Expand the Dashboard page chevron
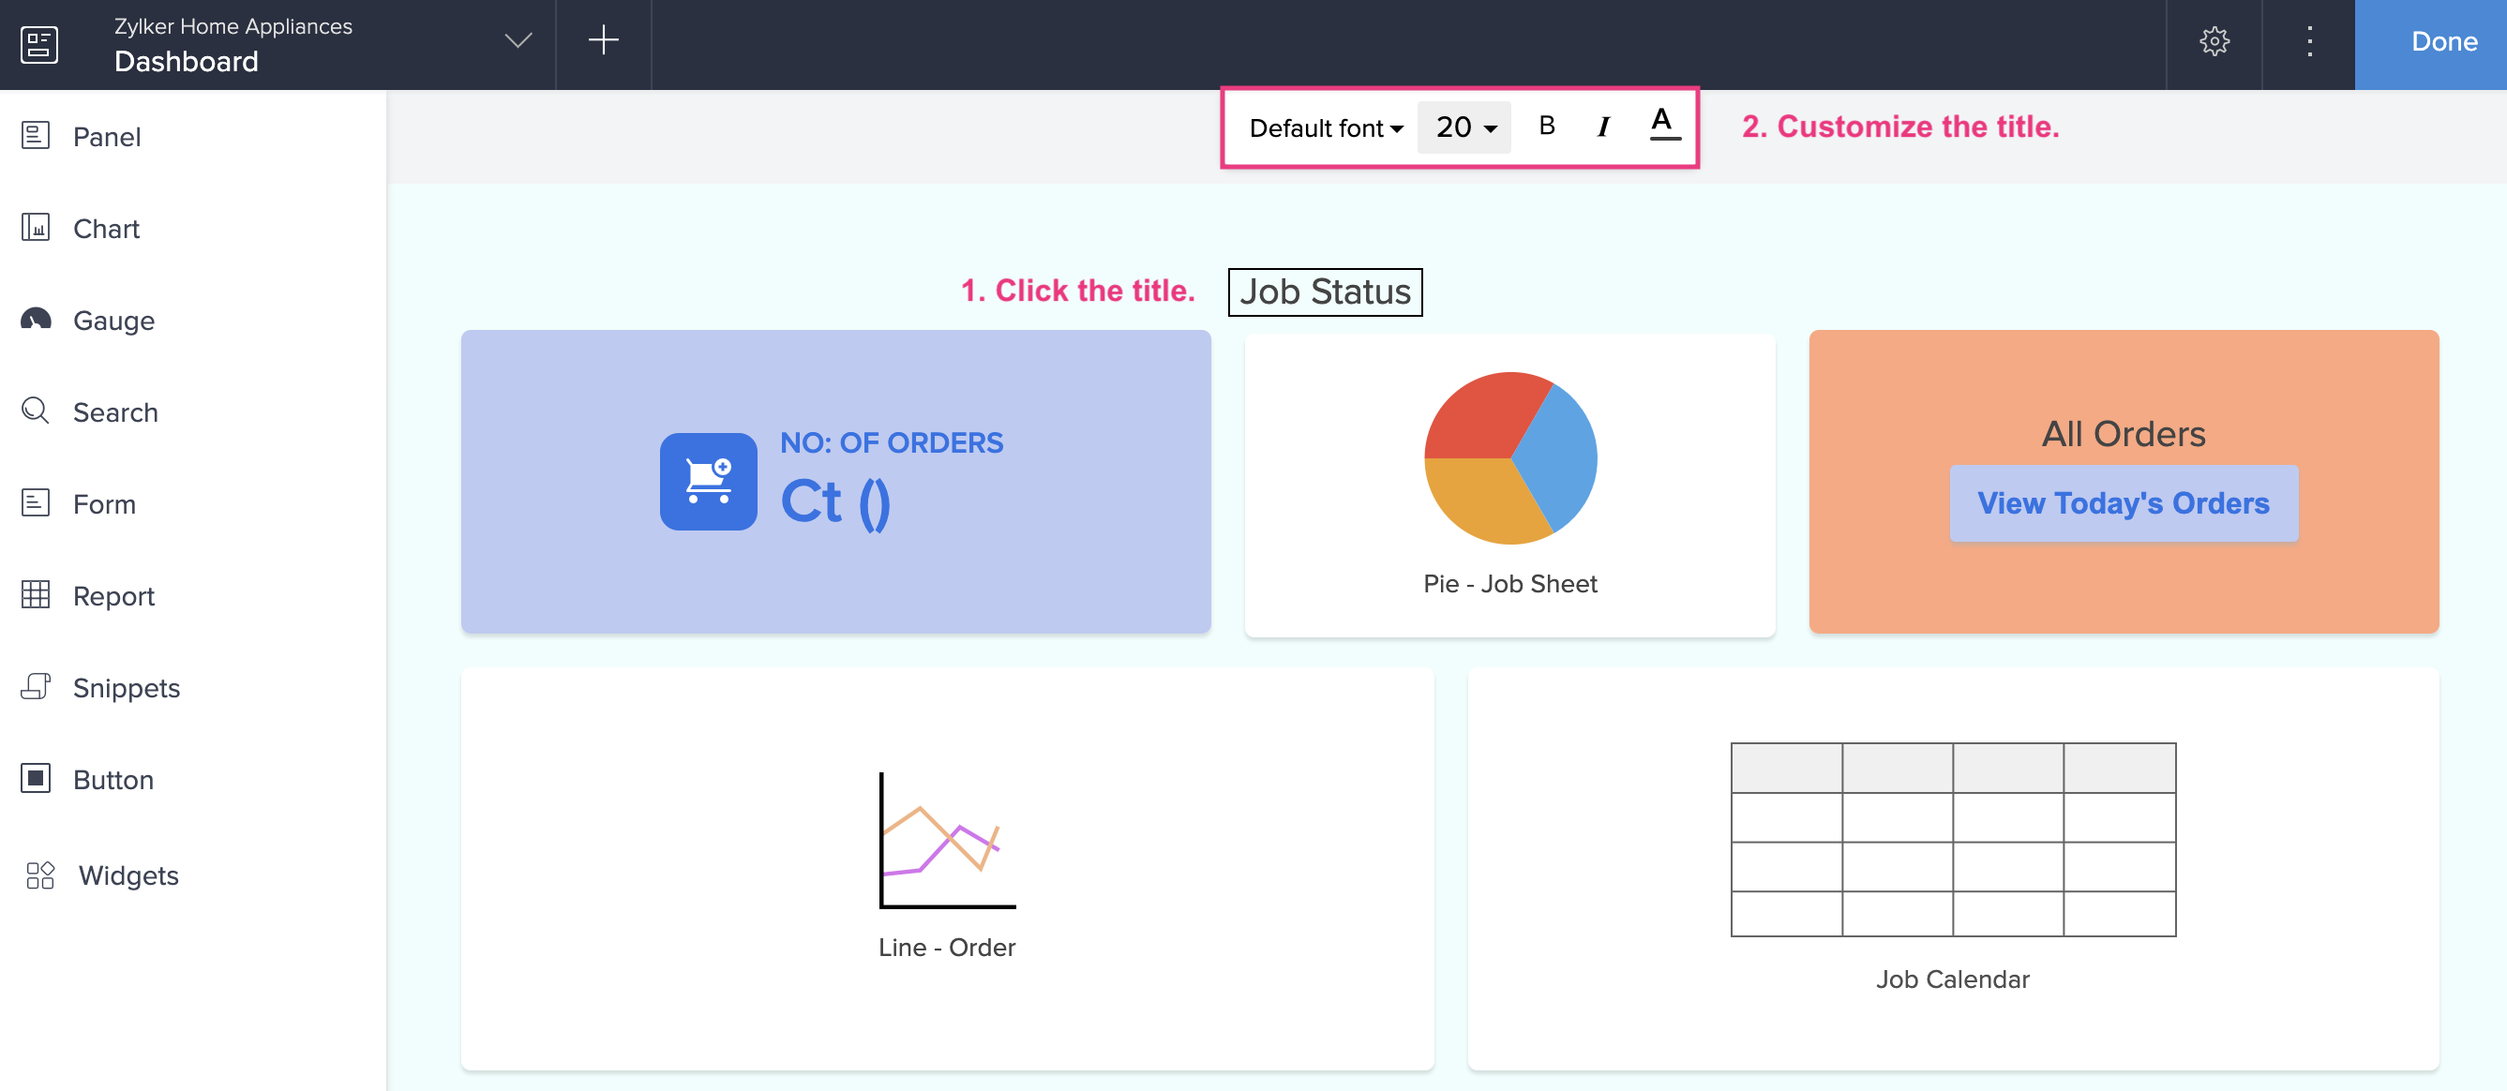The image size is (2507, 1091). 518,41
